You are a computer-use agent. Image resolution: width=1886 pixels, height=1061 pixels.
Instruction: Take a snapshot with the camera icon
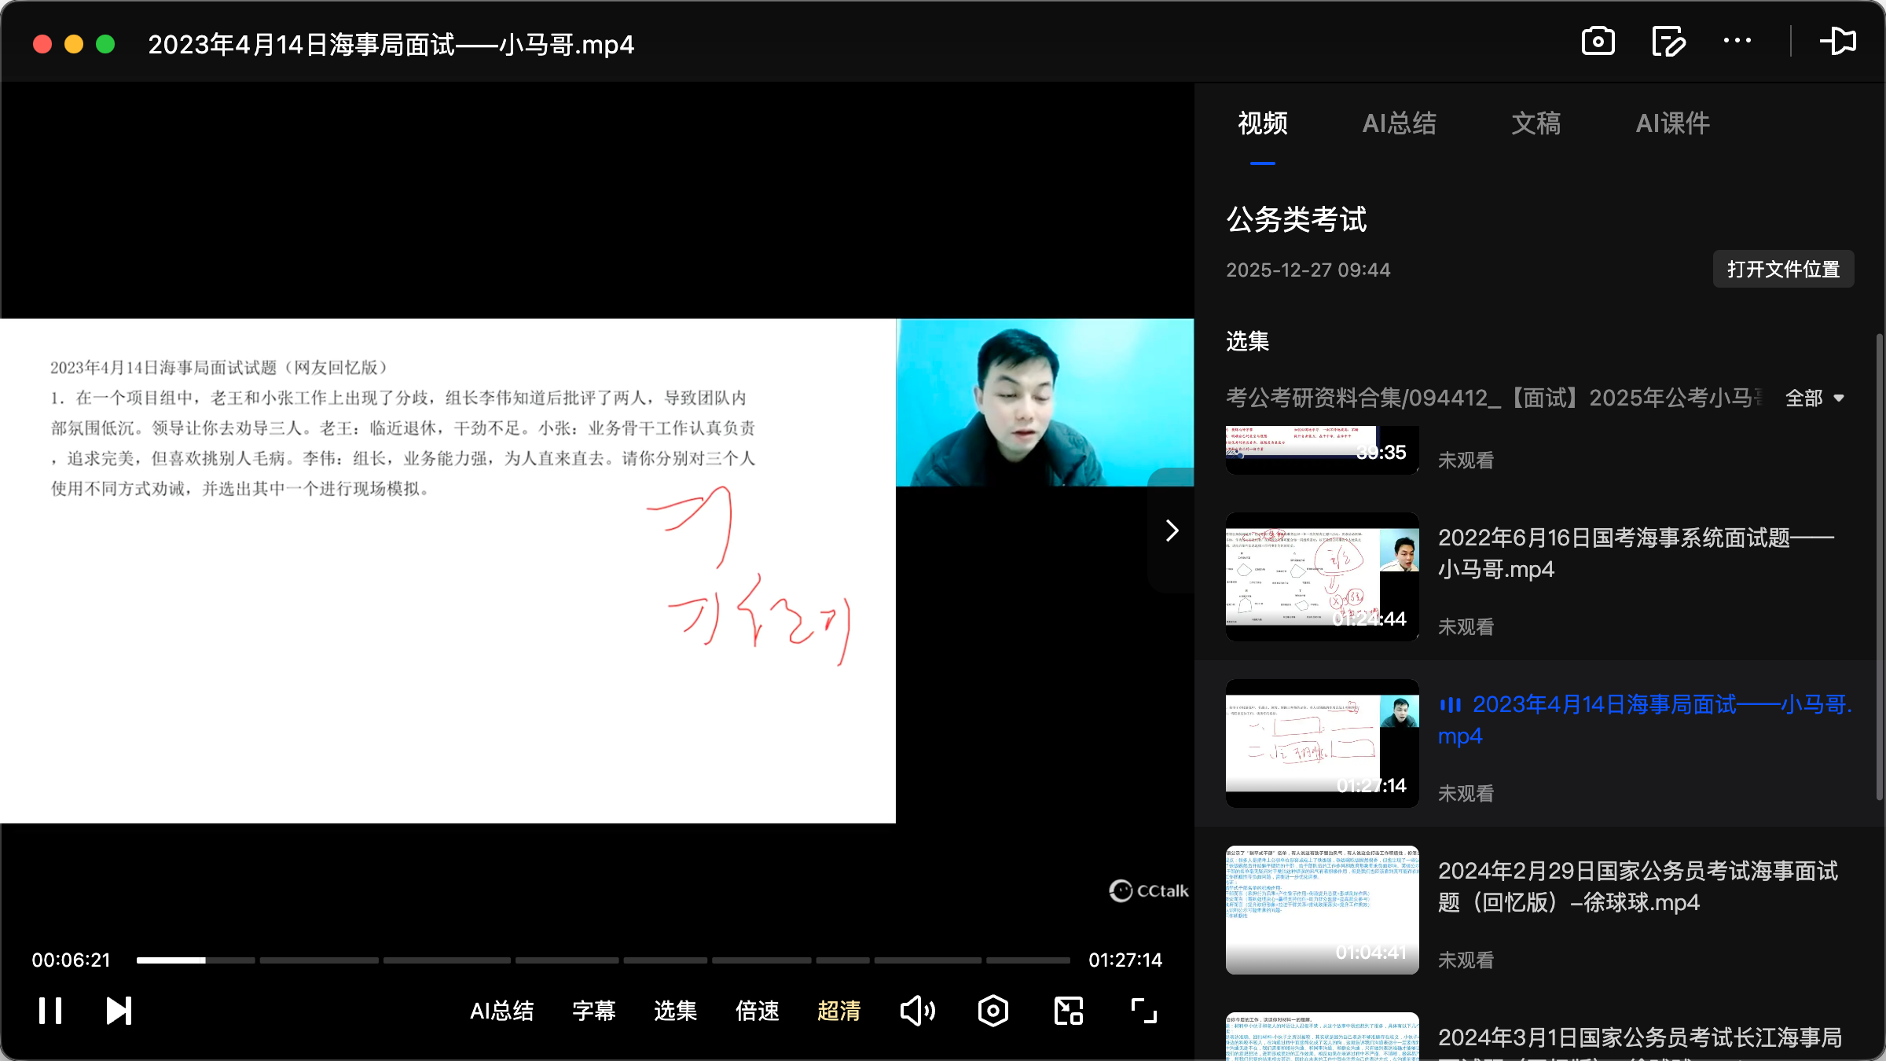1598,41
